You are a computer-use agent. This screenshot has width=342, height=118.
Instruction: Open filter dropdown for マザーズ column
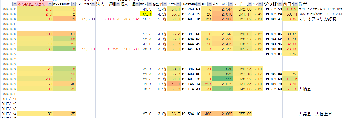point(249,4)
